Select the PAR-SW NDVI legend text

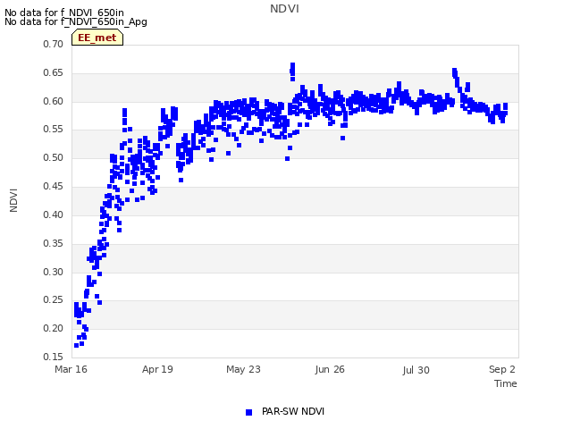tap(293, 411)
